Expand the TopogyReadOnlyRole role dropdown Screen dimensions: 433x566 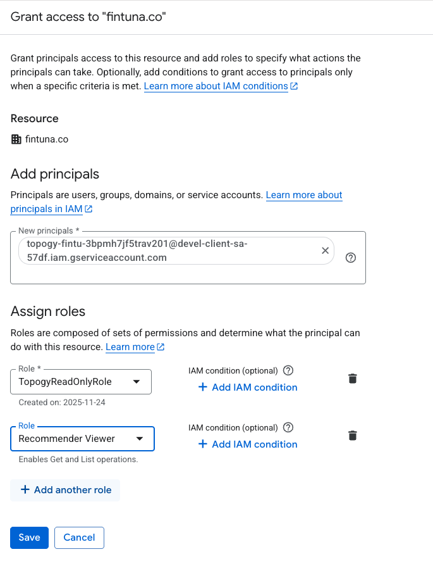tap(81, 382)
